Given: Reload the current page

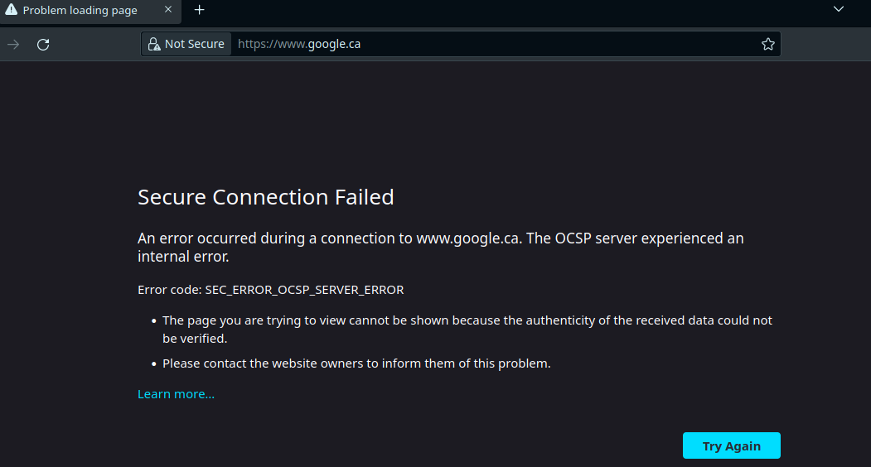Looking at the screenshot, I should pyautogui.click(x=43, y=44).
